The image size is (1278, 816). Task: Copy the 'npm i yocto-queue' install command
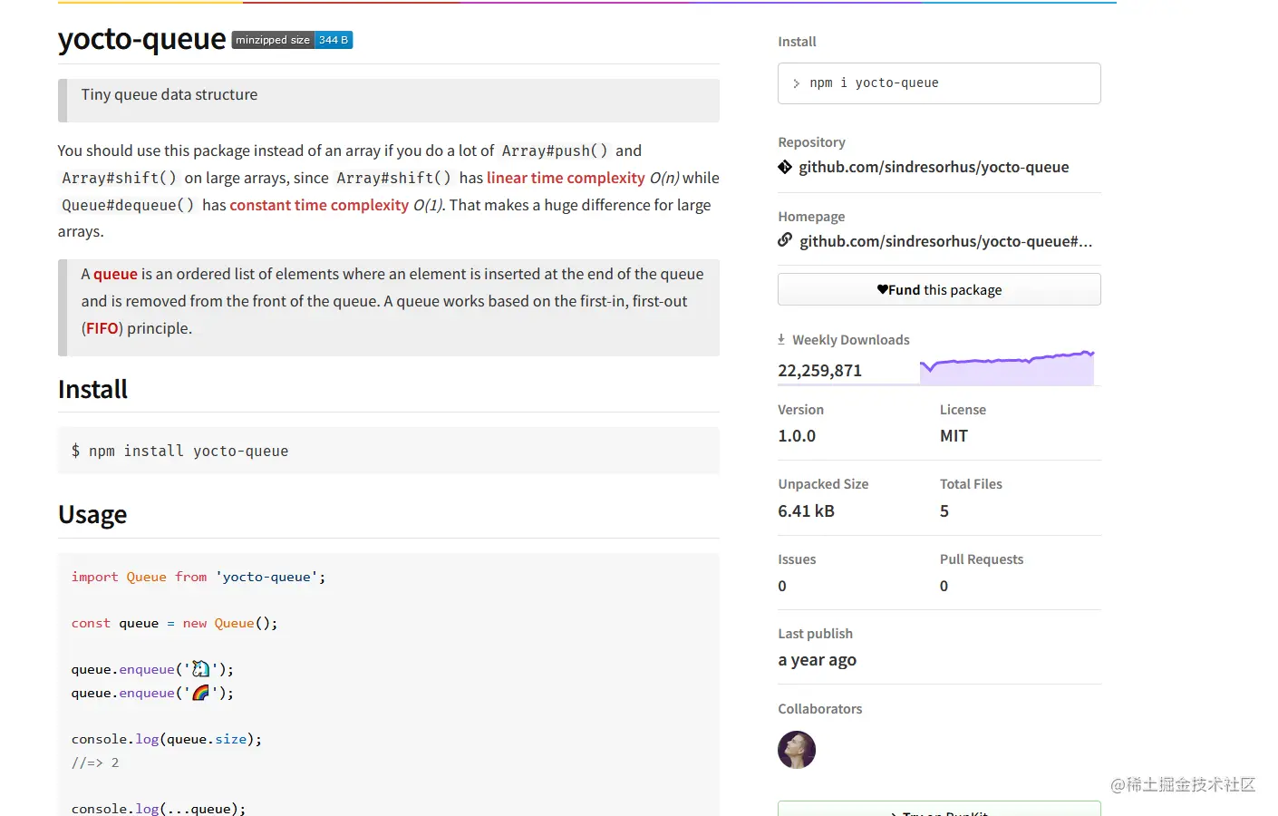click(x=874, y=83)
